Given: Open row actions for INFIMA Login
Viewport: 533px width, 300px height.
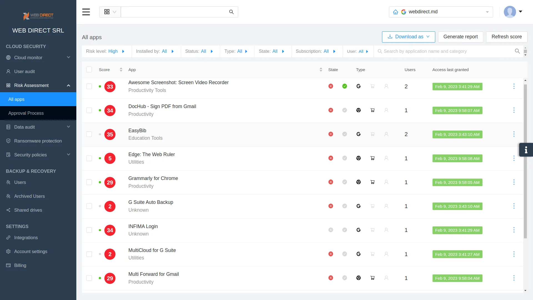Looking at the screenshot, I should point(514,230).
